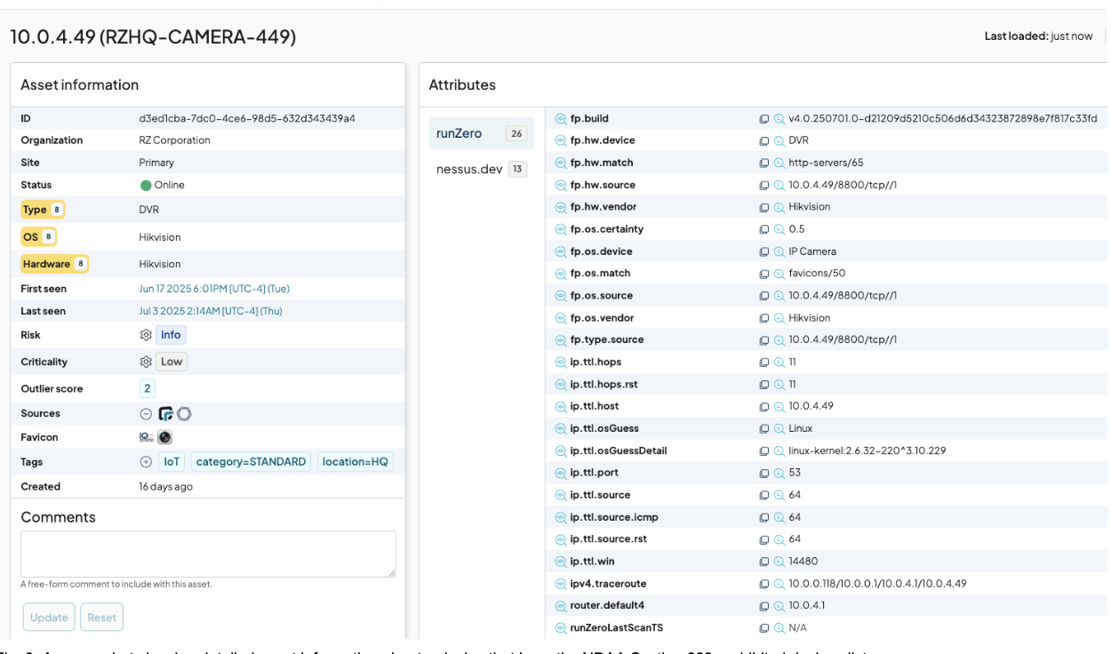Open the Criticality settings gear icon
The image size is (1111, 654).
click(146, 362)
